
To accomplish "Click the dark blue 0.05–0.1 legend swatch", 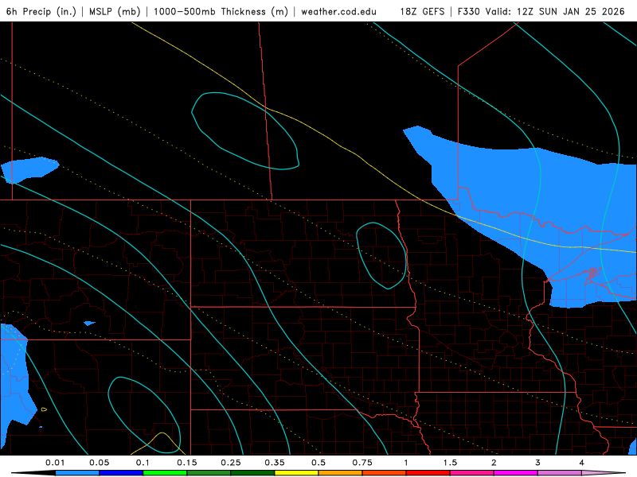I will pyautogui.click(x=121, y=473).
